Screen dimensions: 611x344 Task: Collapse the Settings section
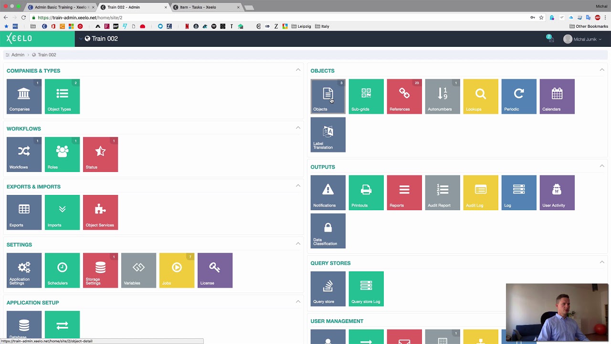point(298,244)
